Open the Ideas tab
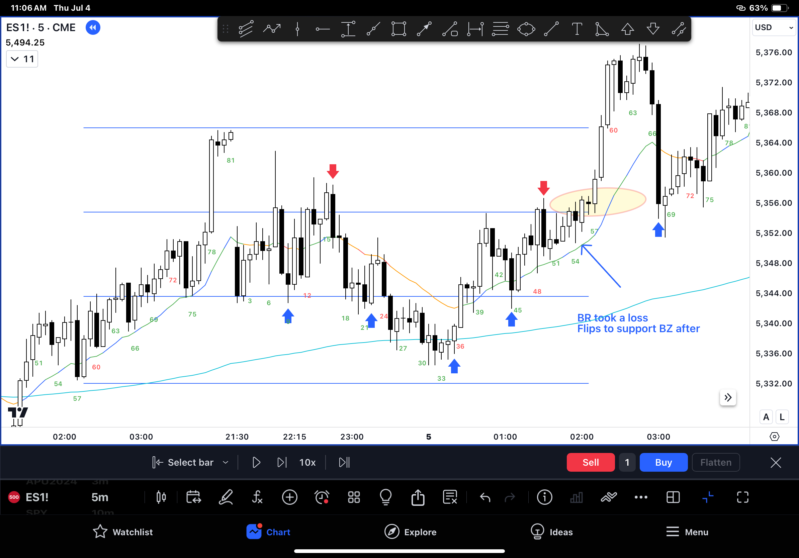The image size is (799, 558). 552,532
